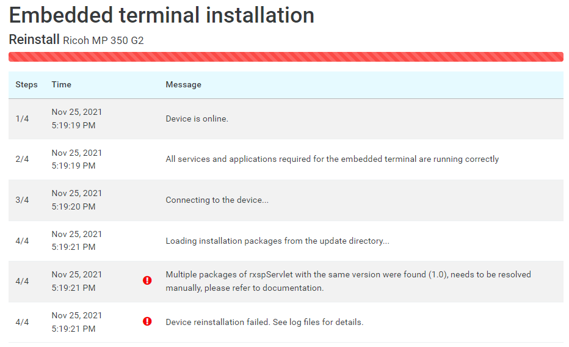Click the 3/4 step cell
The height and width of the screenshot is (347, 569).
tap(22, 200)
